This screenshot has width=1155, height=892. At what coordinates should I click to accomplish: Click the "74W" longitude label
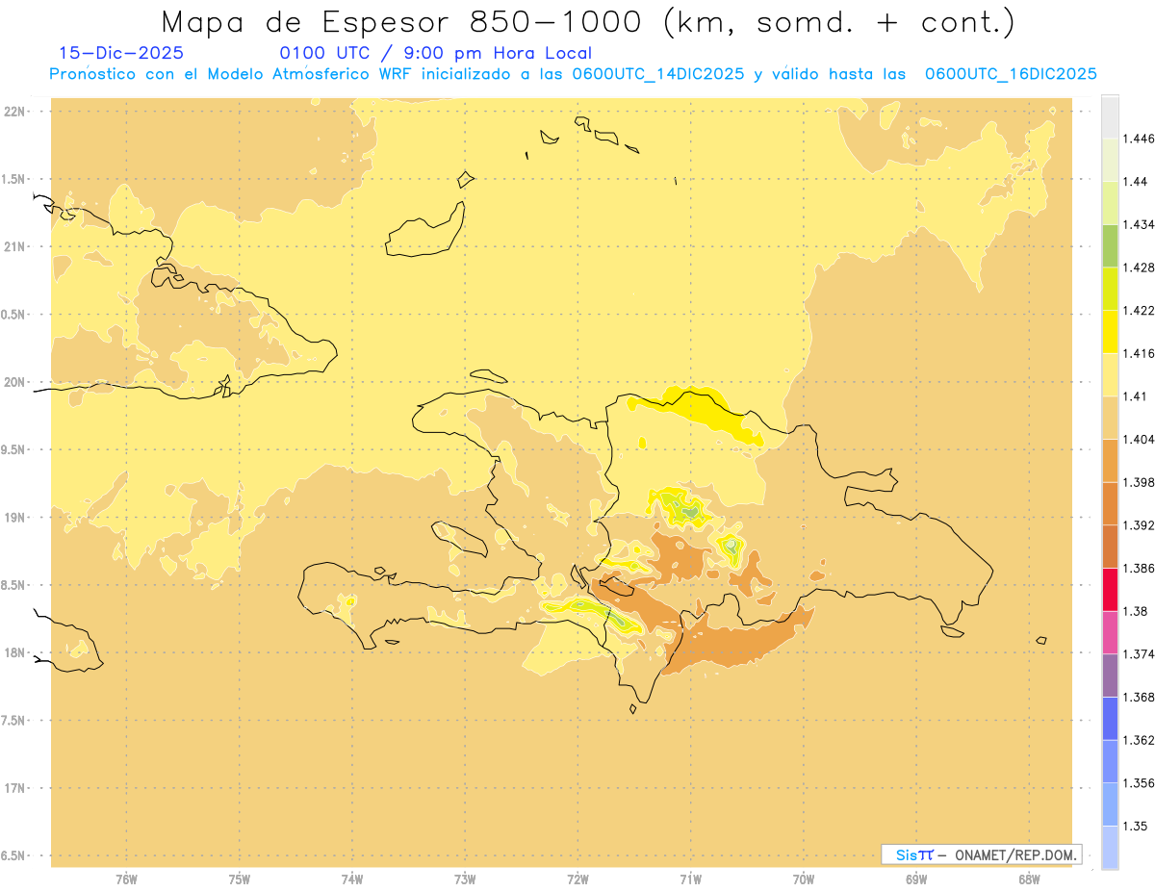(351, 879)
